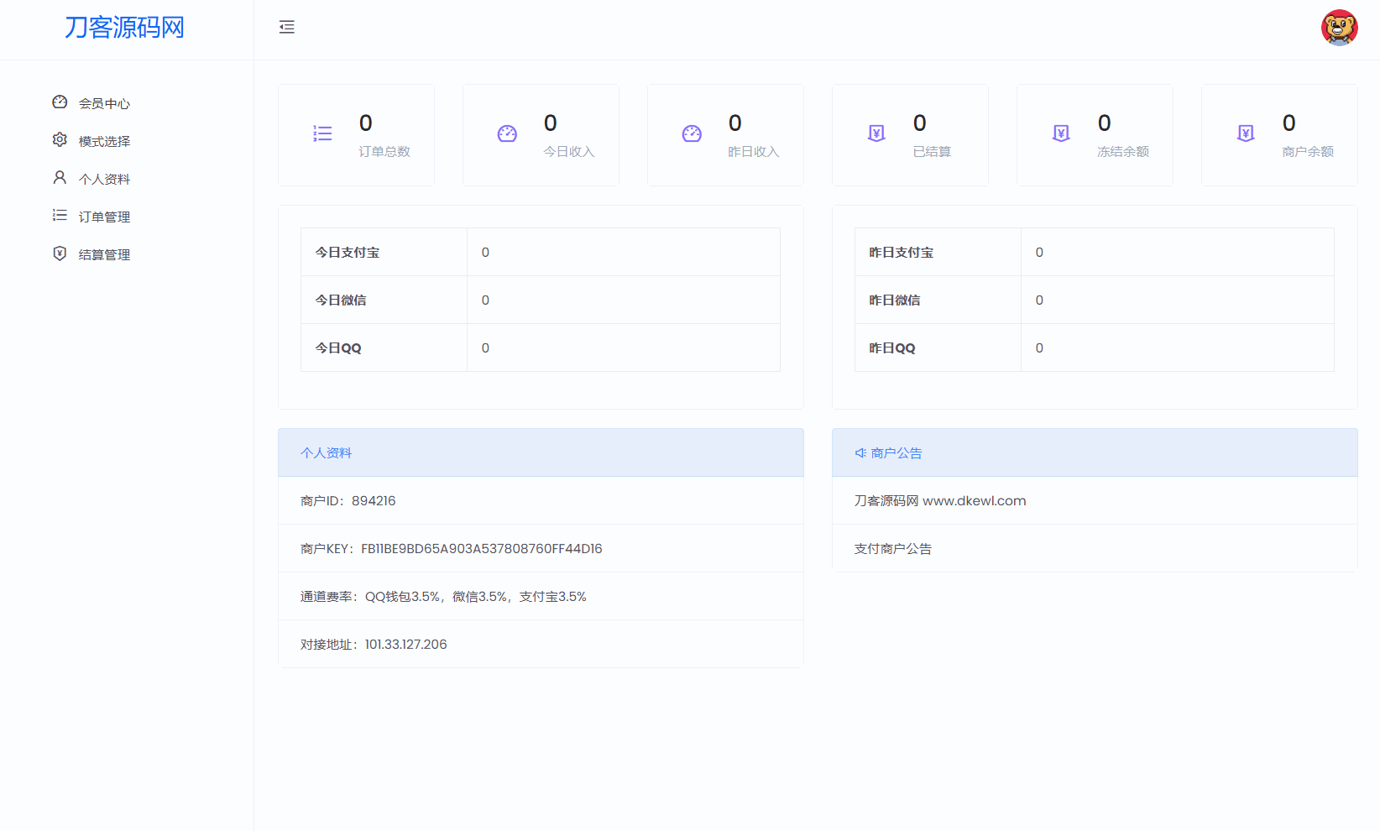Click the 已结算 yen icon
Viewport: 1380px width, 831px height.
tap(876, 133)
